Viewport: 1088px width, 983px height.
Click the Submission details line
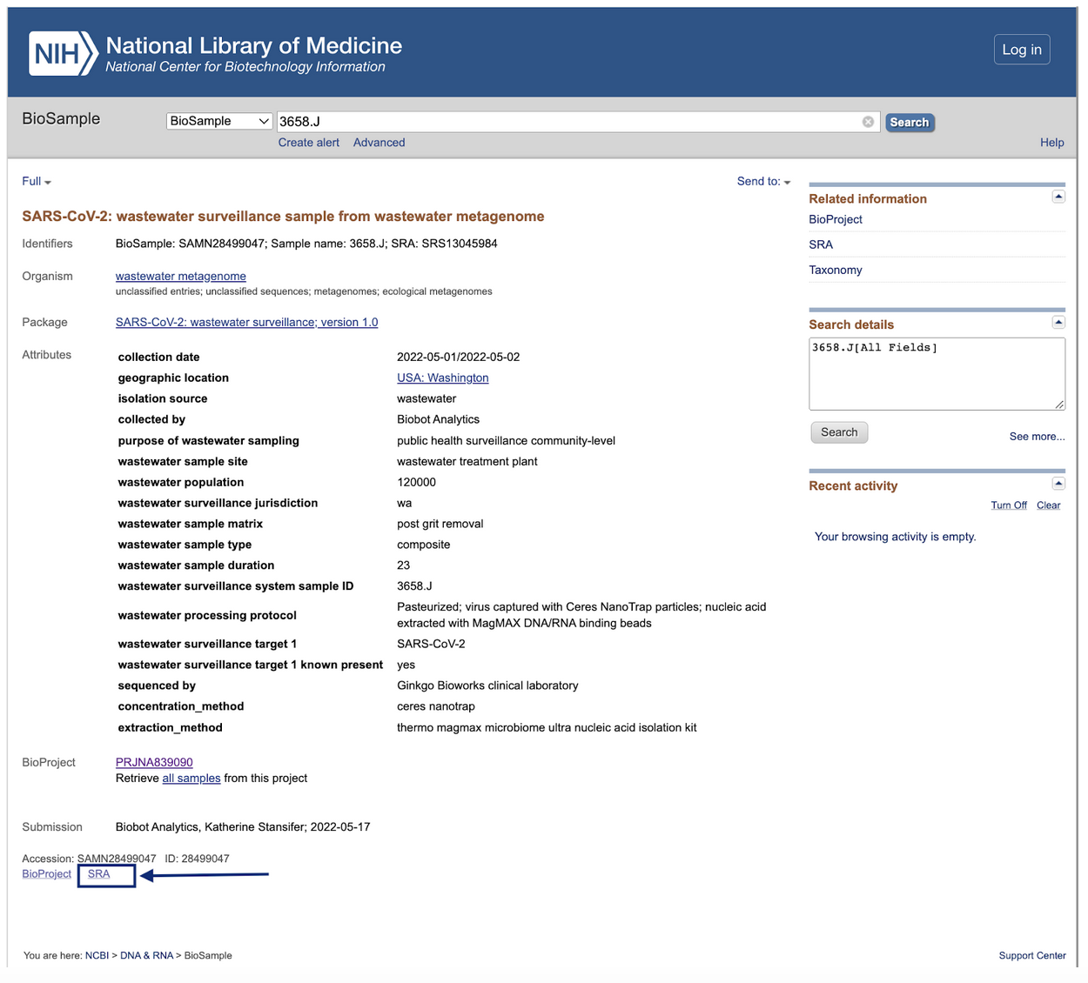[243, 826]
